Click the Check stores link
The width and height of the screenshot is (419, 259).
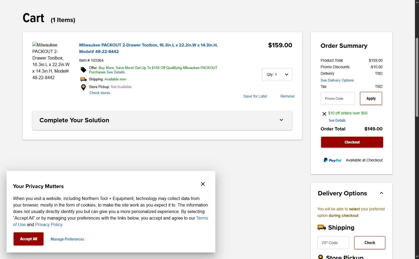click(100, 93)
